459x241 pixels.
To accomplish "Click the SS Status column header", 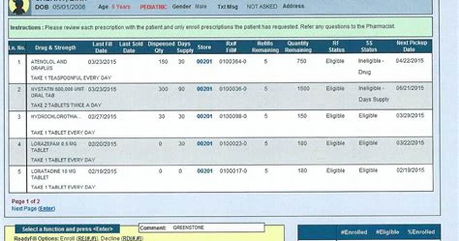I will pyautogui.click(x=369, y=46).
